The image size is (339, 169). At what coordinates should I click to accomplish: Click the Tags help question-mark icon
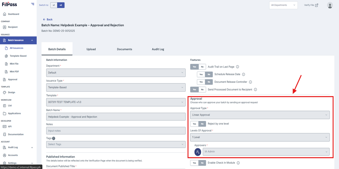pos(54,138)
